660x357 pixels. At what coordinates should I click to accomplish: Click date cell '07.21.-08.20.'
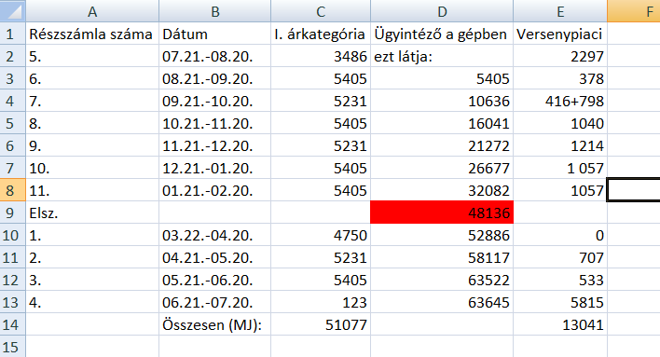click(214, 56)
